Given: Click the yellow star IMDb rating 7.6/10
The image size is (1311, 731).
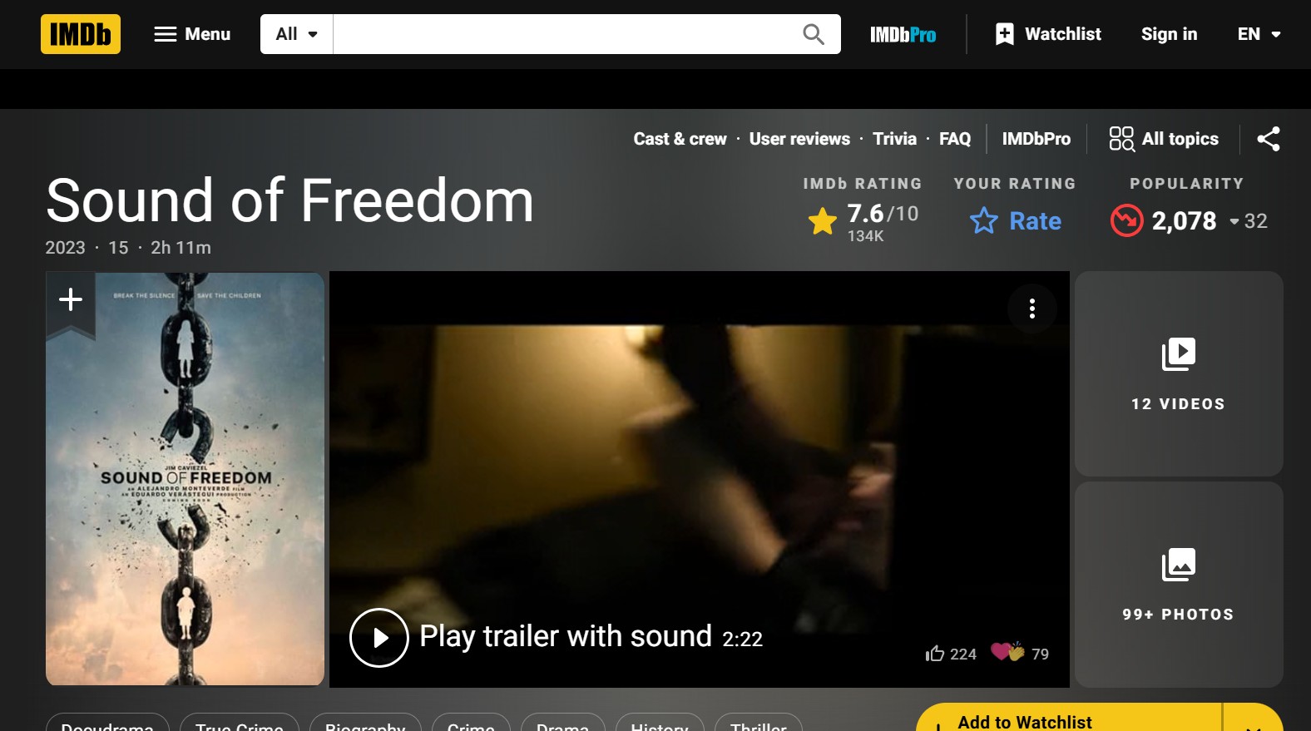Looking at the screenshot, I should tap(863, 221).
